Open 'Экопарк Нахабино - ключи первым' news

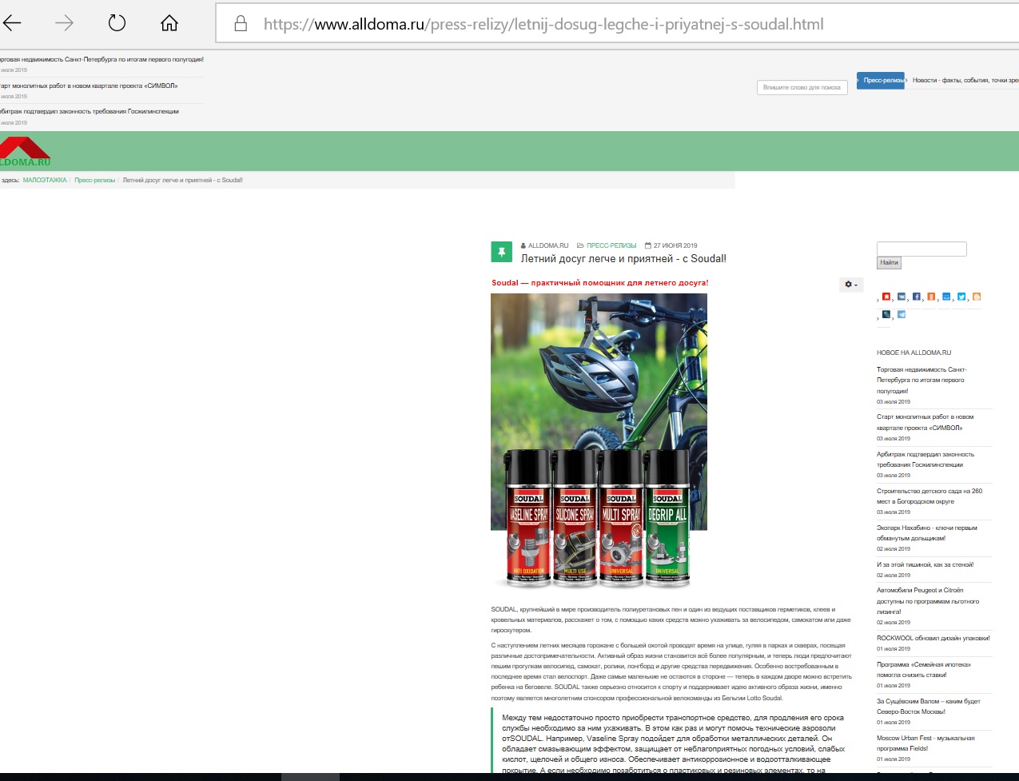(x=927, y=533)
